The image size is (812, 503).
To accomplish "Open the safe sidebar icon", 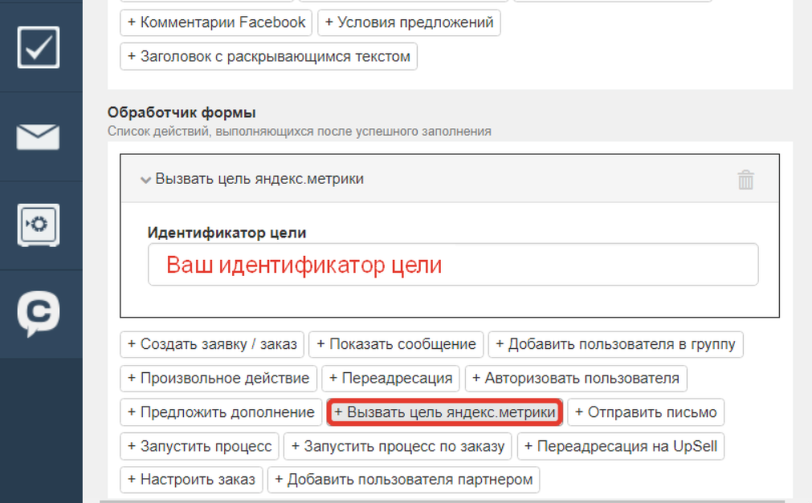I will [39, 225].
